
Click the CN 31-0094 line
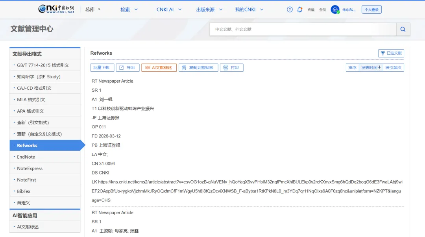point(103,163)
